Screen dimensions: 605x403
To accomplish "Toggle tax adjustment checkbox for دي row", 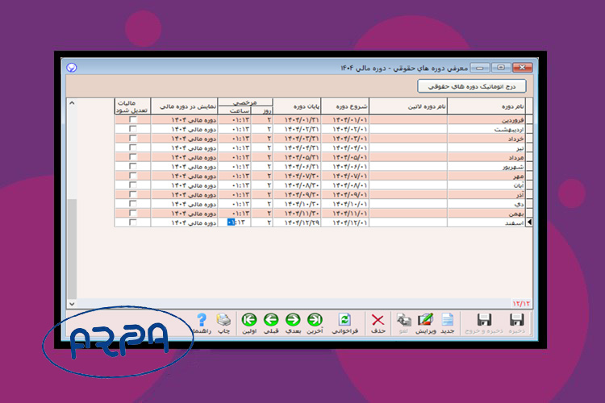I will (132, 204).
